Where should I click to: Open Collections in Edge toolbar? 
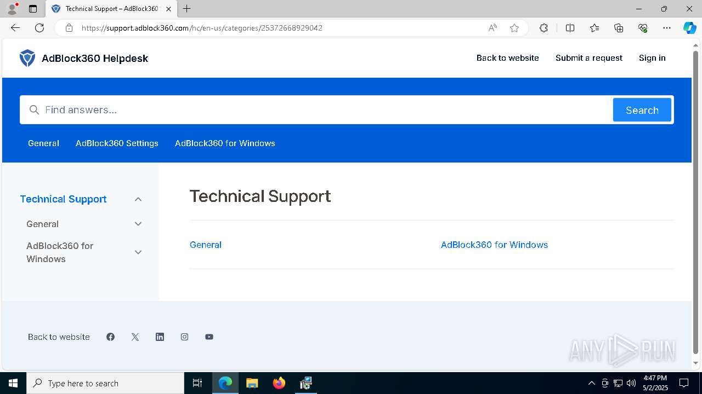pos(619,28)
